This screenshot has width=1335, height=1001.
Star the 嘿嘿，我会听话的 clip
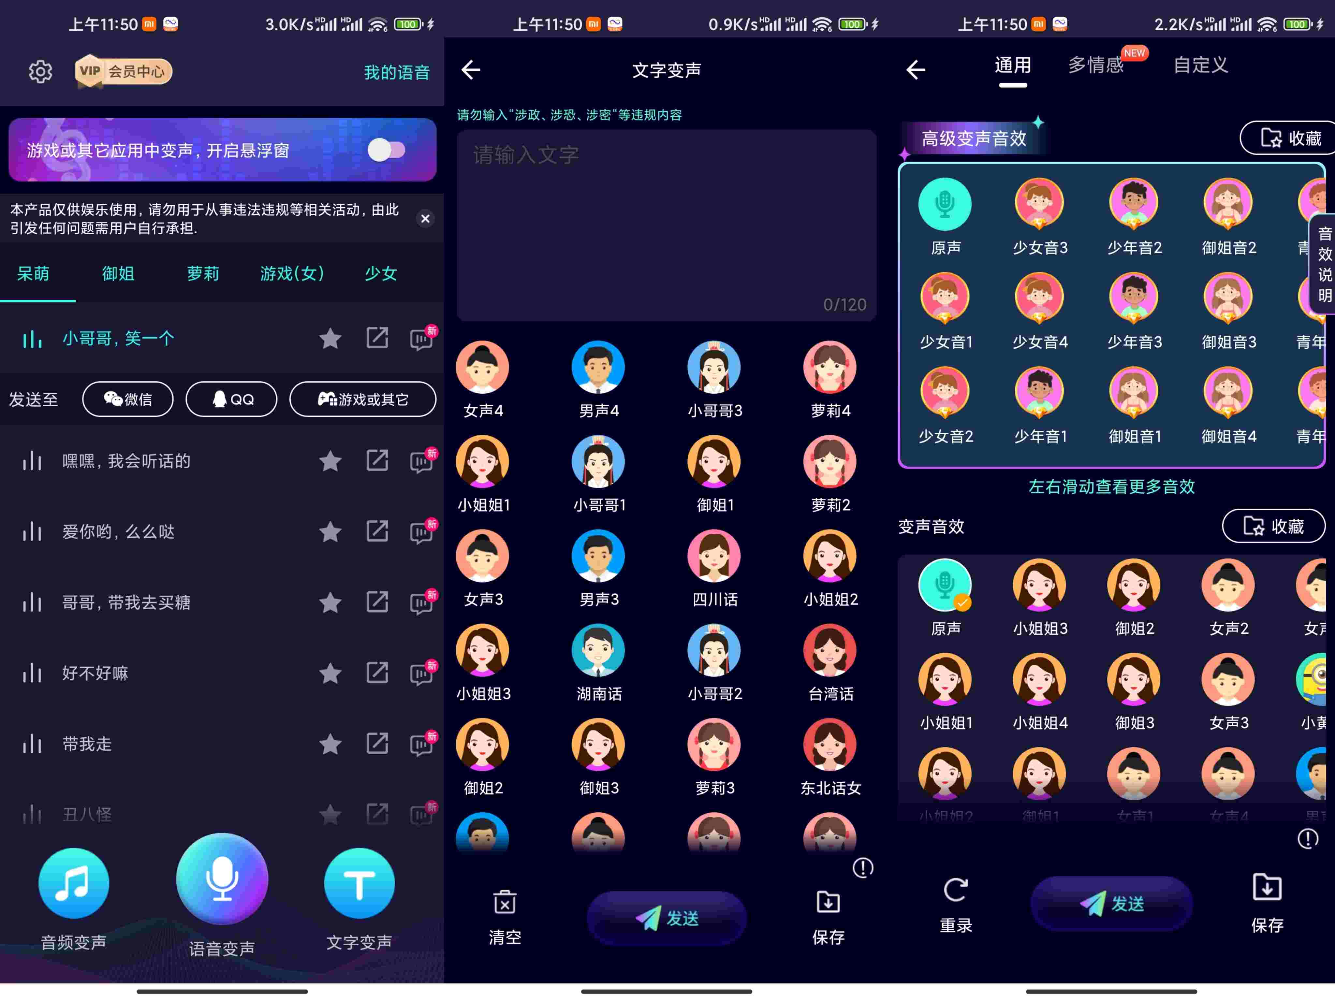click(330, 462)
